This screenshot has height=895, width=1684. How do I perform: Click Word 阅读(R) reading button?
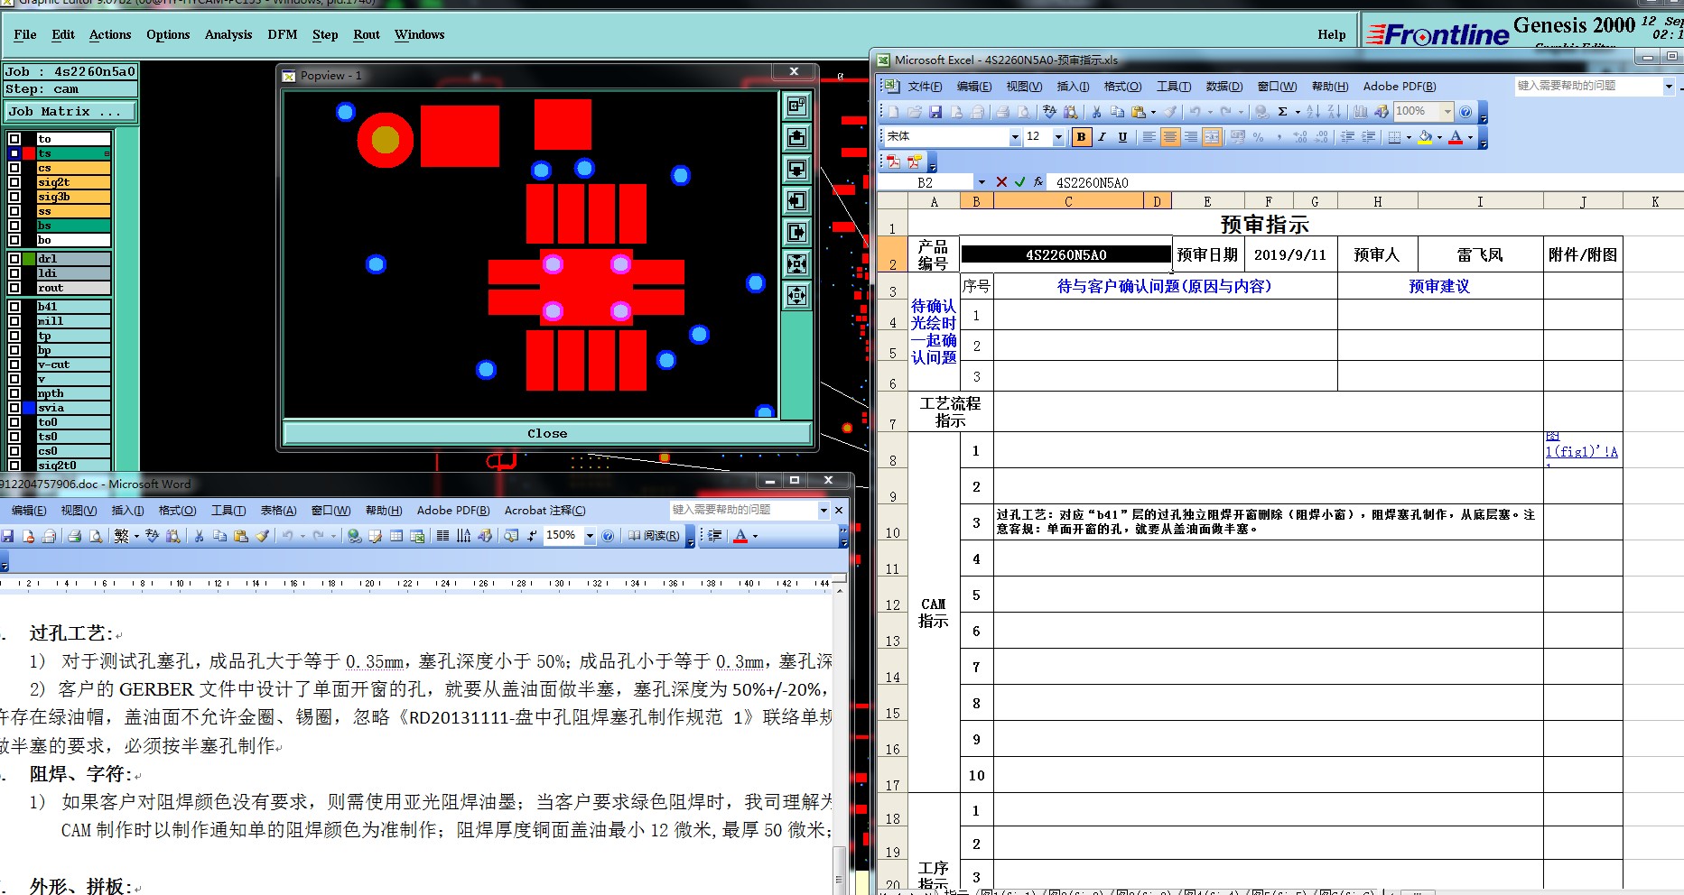(x=654, y=536)
